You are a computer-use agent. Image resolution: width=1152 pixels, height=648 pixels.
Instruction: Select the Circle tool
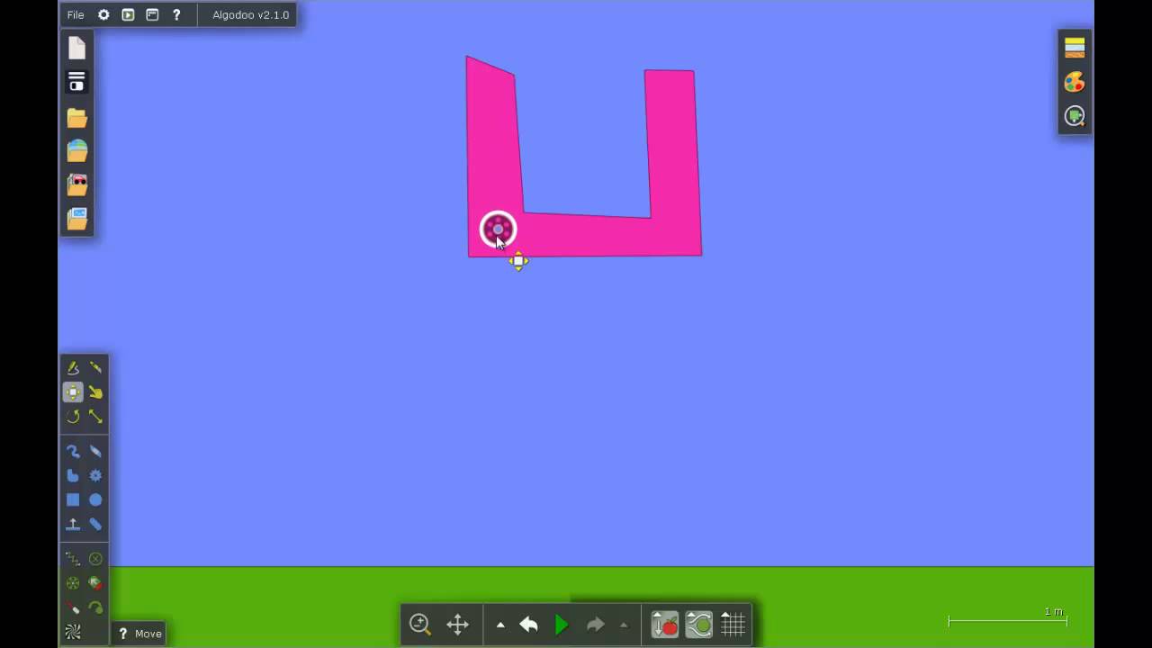(x=95, y=499)
